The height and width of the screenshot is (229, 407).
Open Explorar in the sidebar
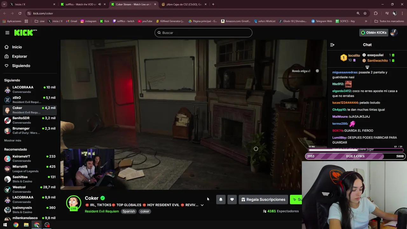point(19,56)
